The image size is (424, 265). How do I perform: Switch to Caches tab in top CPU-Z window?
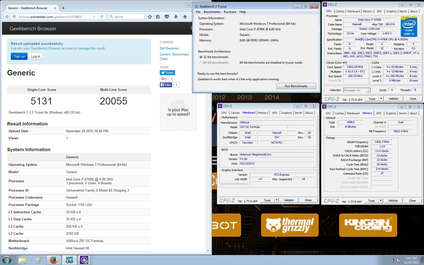point(340,11)
